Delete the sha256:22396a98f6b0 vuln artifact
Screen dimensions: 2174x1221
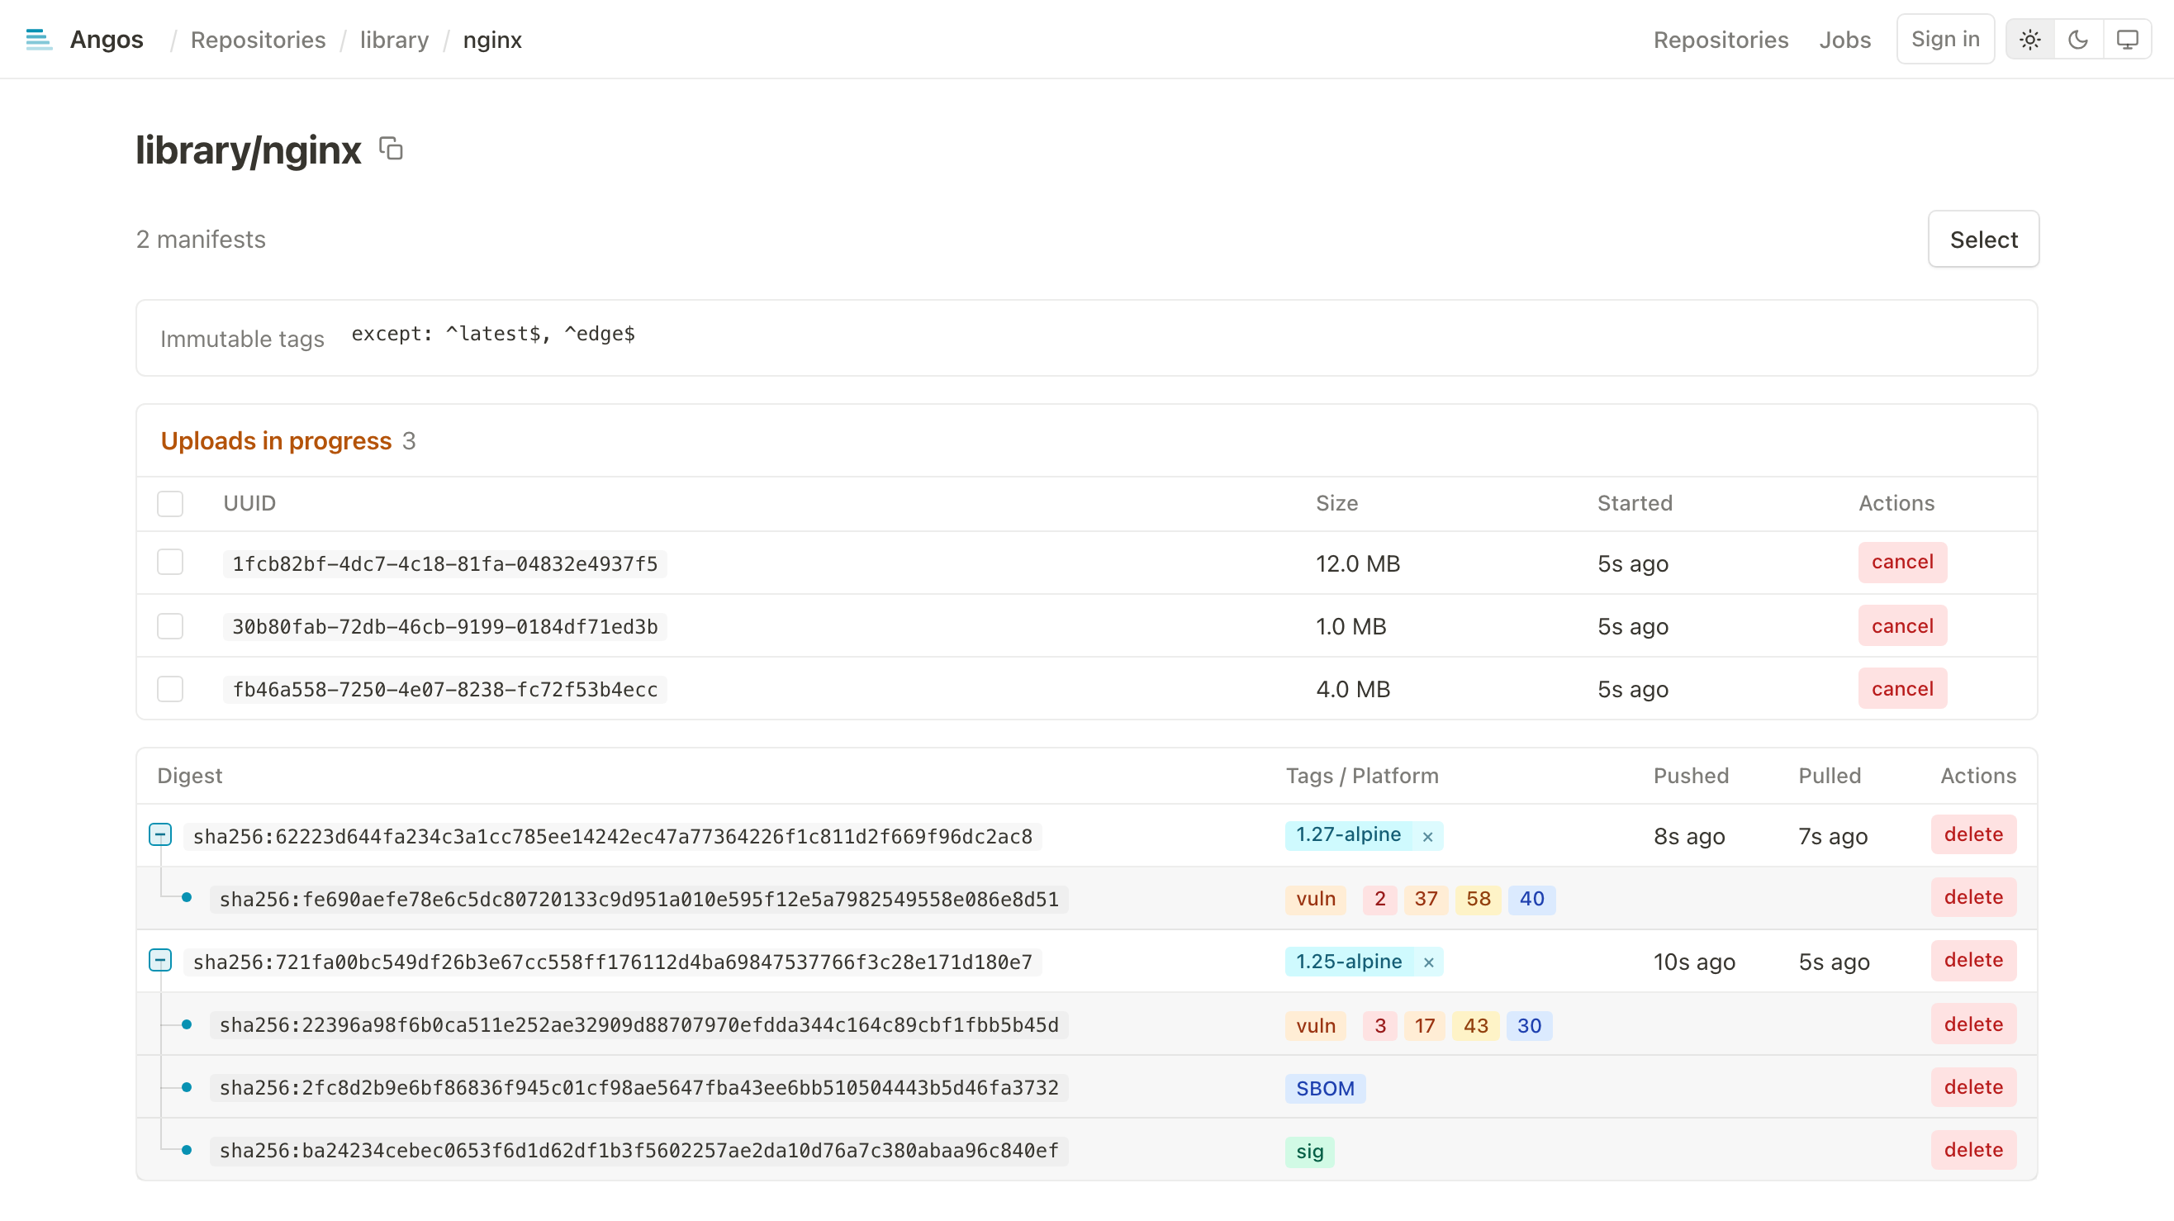1973,1024
